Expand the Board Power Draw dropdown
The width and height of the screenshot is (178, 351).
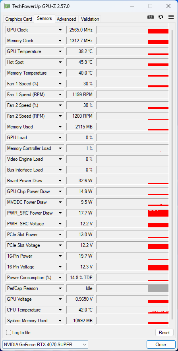(60, 181)
